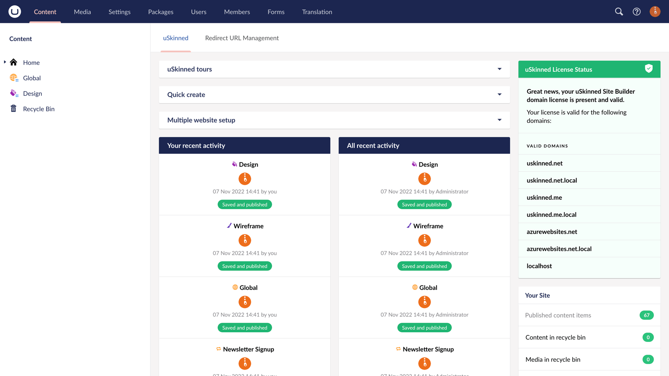The image size is (669, 376).
Task: Click the Design paint icon in tree
Action: coord(14,93)
